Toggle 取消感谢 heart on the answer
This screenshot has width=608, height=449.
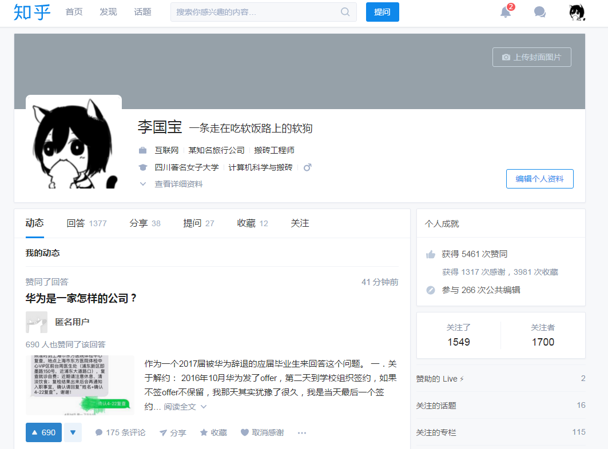245,432
